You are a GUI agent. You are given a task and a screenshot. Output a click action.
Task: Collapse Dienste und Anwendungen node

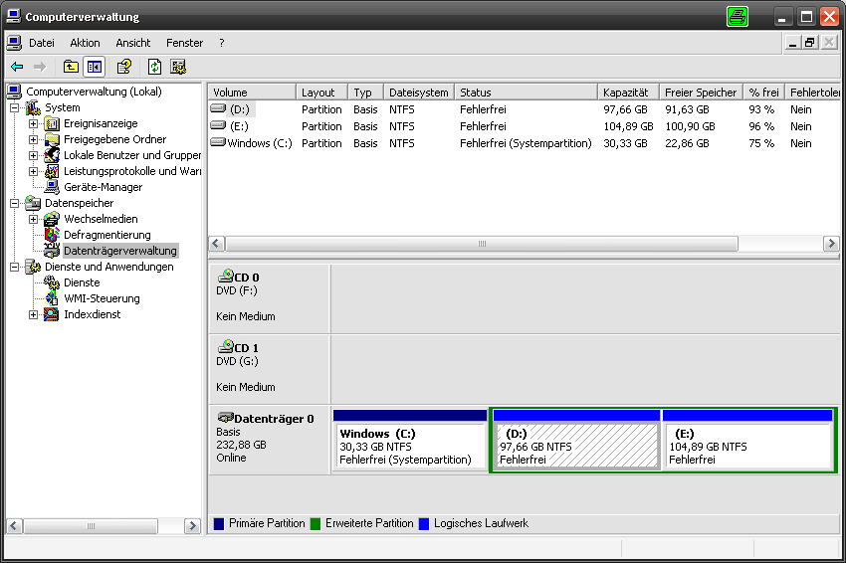15,267
